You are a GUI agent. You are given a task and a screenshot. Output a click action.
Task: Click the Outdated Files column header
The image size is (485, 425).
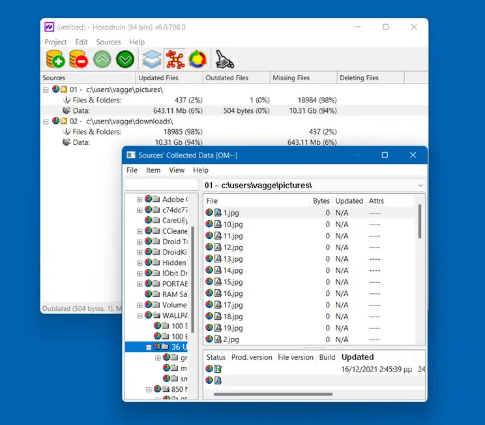237,78
